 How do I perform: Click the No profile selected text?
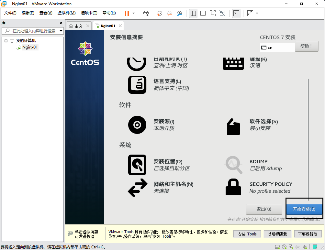pyautogui.click(x=270, y=191)
